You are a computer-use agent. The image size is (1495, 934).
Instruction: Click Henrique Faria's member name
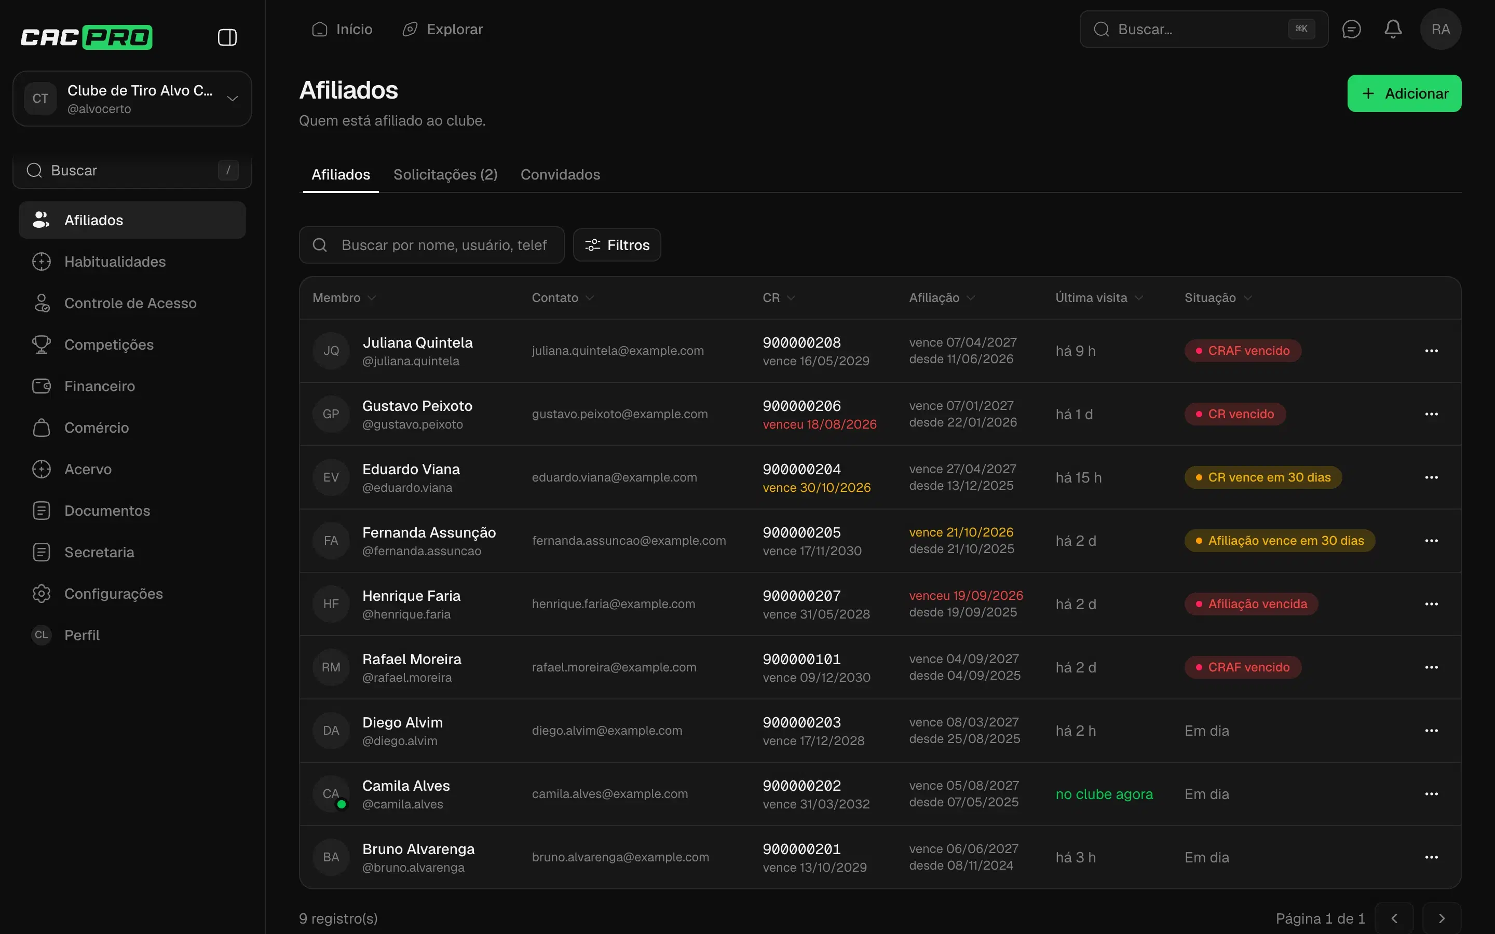pos(411,596)
